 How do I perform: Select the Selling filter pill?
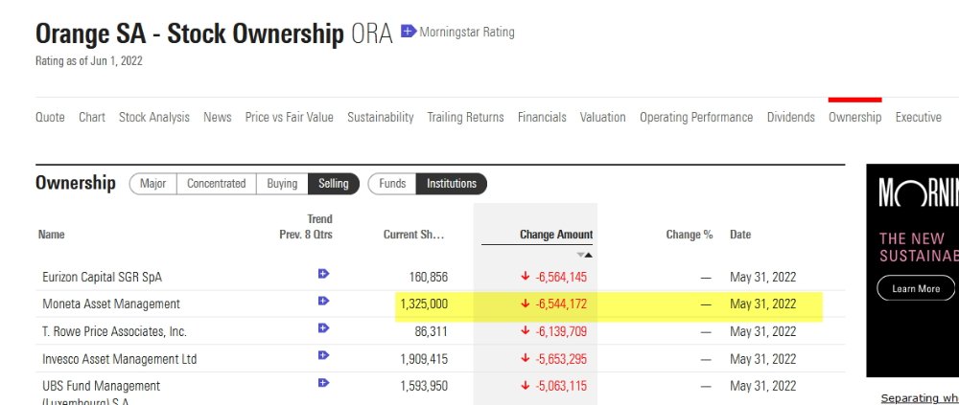click(334, 184)
